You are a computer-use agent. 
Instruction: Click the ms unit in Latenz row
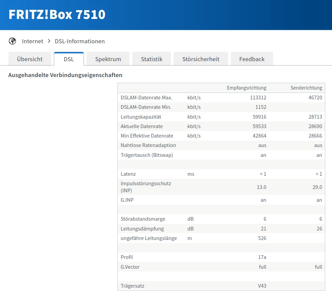point(191,174)
